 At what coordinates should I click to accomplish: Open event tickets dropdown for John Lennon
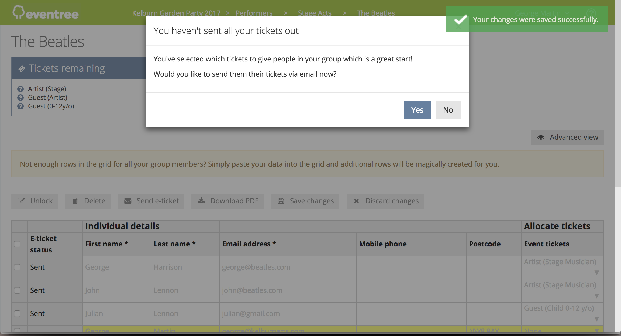coord(597,296)
